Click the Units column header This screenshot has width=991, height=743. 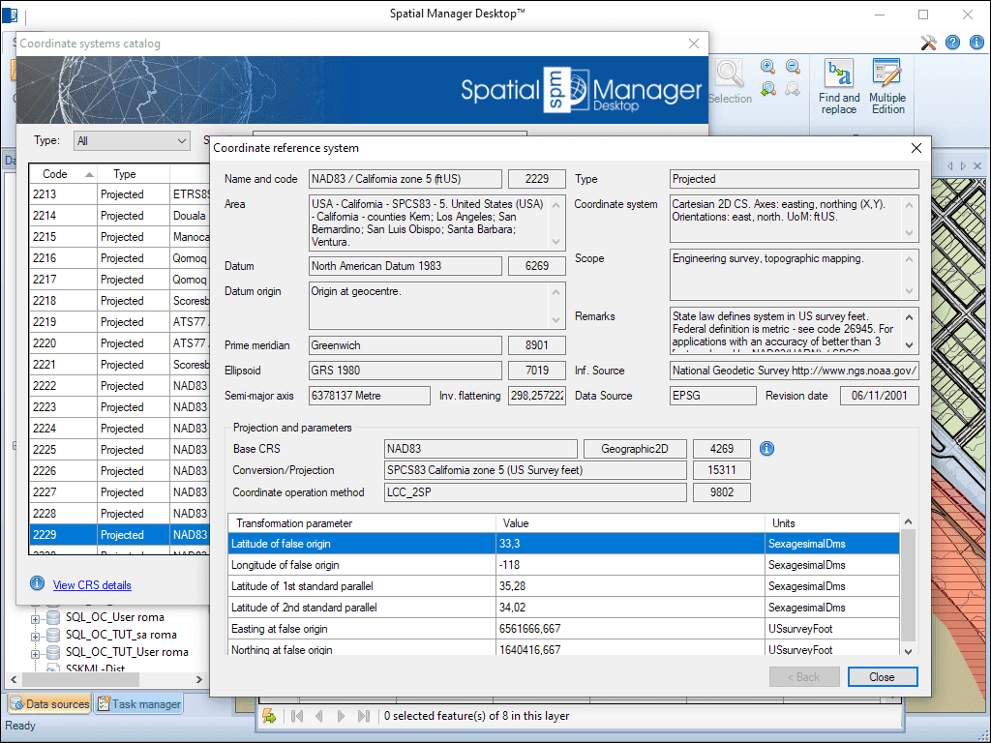tap(832, 523)
